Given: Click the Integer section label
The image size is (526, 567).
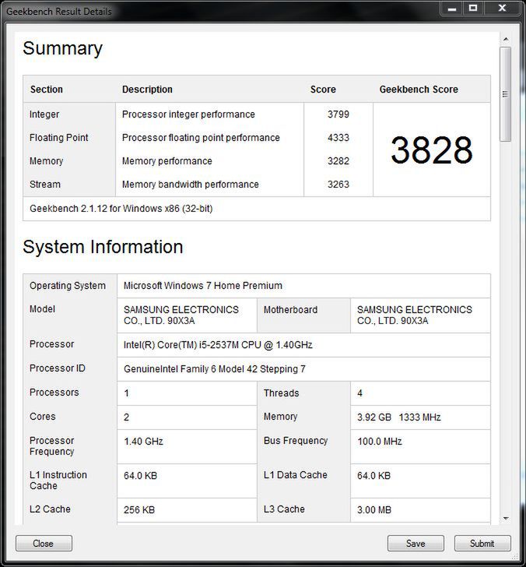Looking at the screenshot, I should 44,114.
